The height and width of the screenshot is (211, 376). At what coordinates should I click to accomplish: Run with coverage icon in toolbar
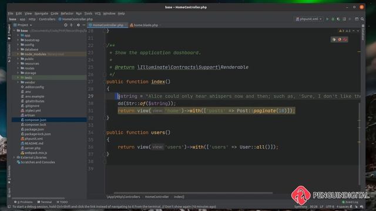click(338, 19)
